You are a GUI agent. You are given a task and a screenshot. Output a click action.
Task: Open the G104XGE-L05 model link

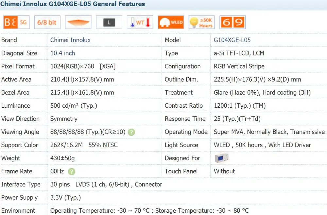[232, 40]
